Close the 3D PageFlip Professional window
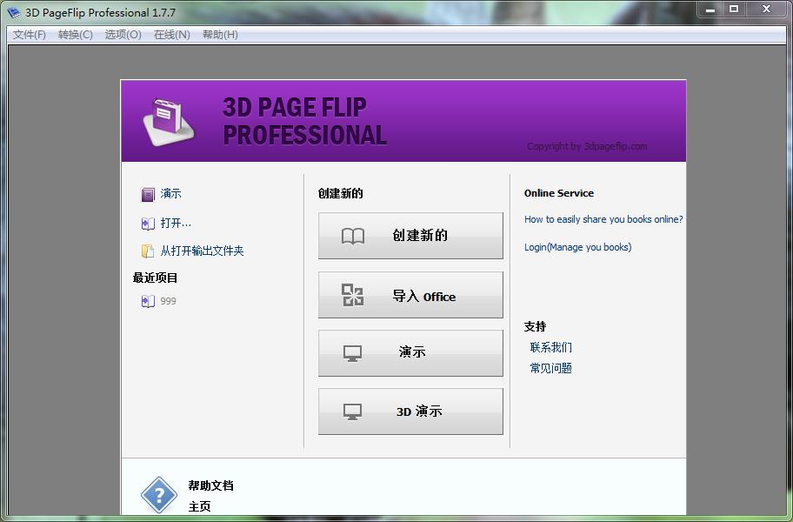Viewport: 793px width, 522px height. [767, 9]
